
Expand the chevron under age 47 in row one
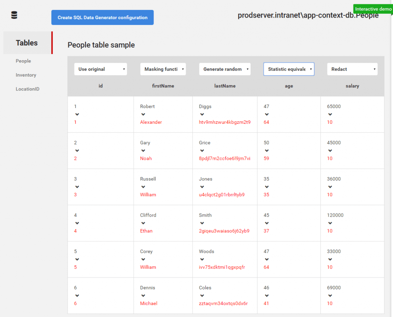coord(266,114)
